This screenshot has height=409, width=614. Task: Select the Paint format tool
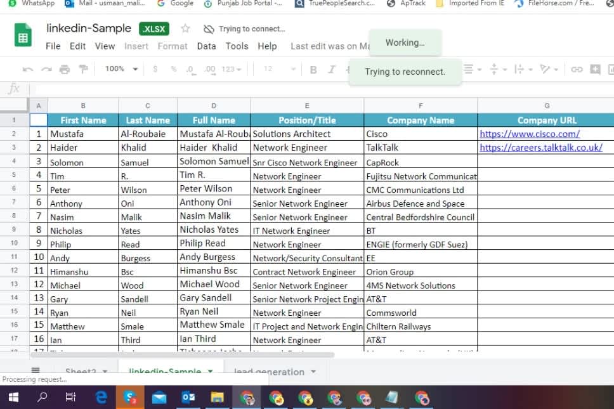pos(83,69)
